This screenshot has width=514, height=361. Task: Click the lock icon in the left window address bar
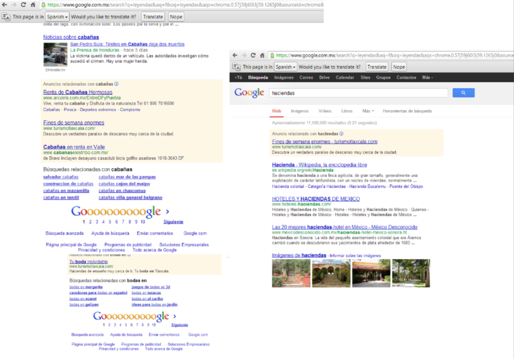click(x=43, y=5)
